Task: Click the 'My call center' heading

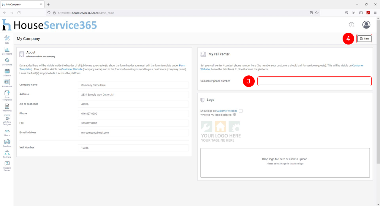Action: (219, 54)
